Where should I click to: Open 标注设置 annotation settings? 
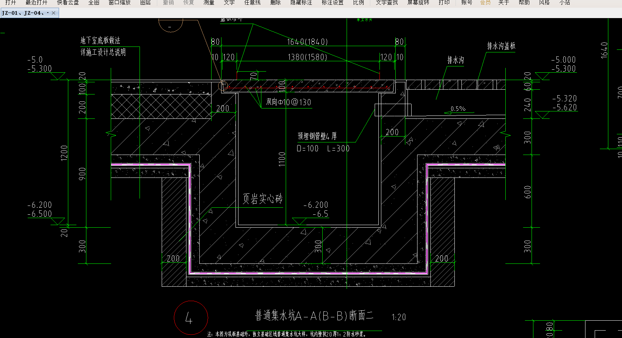click(x=333, y=2)
